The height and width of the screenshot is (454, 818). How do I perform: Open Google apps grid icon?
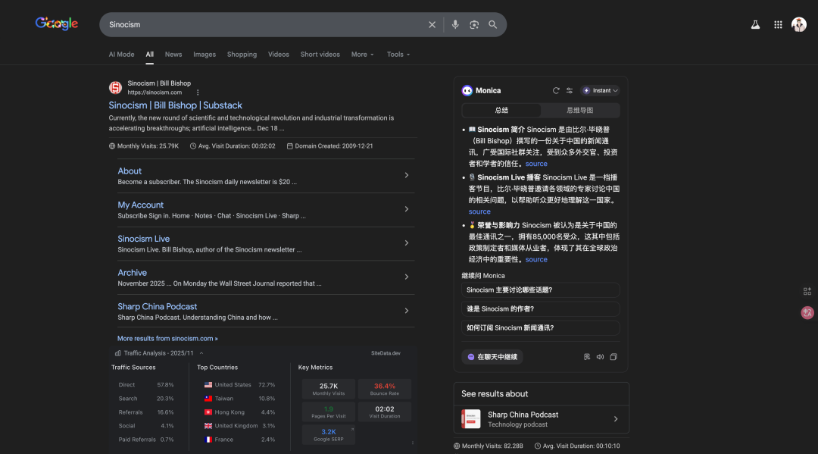(x=778, y=24)
